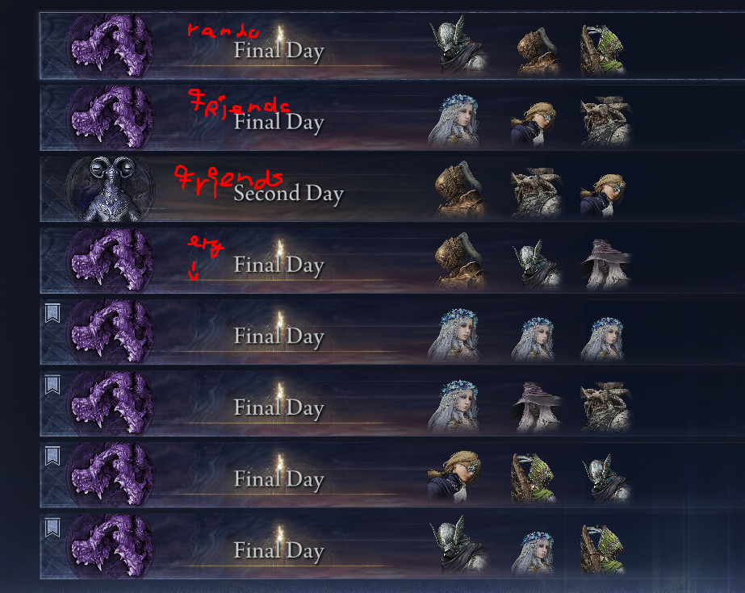745x593 pixels.
Task: Click the purple dragon boss icon in the rando row
Action: tap(111, 46)
